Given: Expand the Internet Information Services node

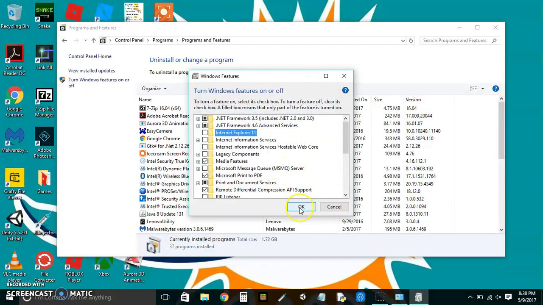Looking at the screenshot, I should [198, 140].
